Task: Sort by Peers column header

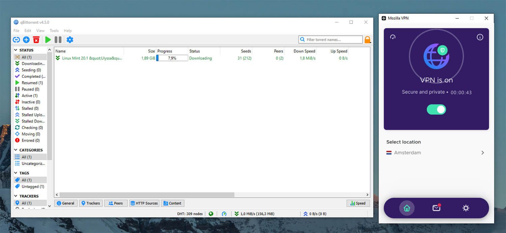Action: click(x=268, y=51)
